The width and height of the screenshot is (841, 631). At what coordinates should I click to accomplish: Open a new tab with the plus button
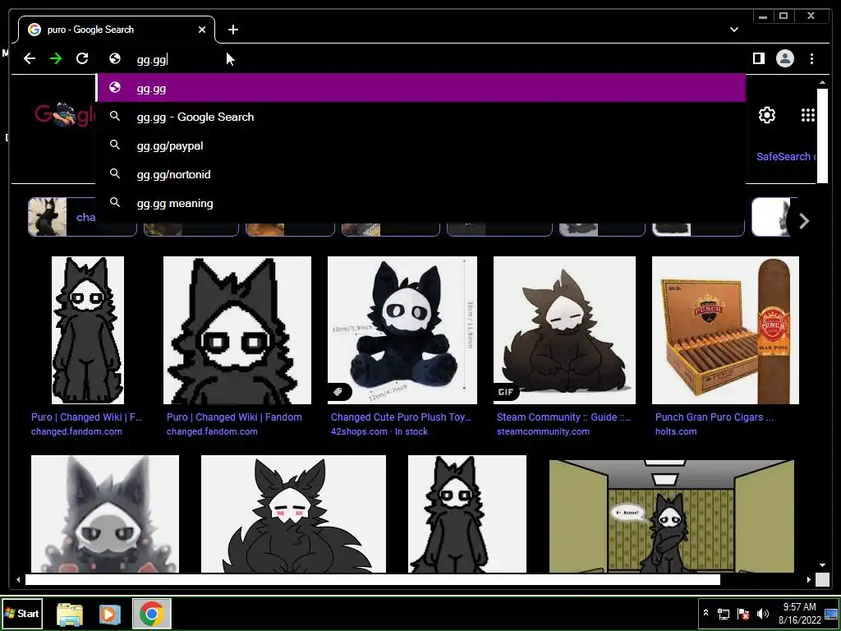click(232, 30)
